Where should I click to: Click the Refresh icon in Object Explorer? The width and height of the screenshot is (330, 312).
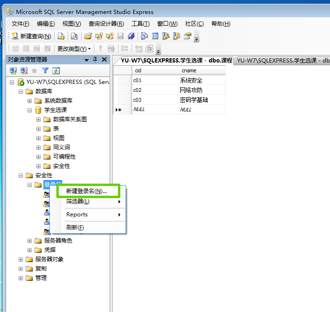pyautogui.click(x=56, y=71)
